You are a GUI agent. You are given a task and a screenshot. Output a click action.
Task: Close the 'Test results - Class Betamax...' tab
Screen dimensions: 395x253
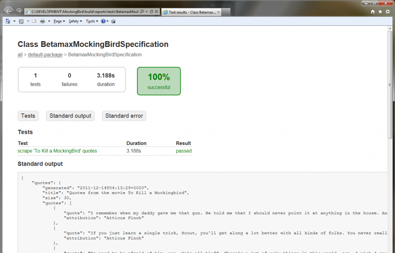coord(218,12)
